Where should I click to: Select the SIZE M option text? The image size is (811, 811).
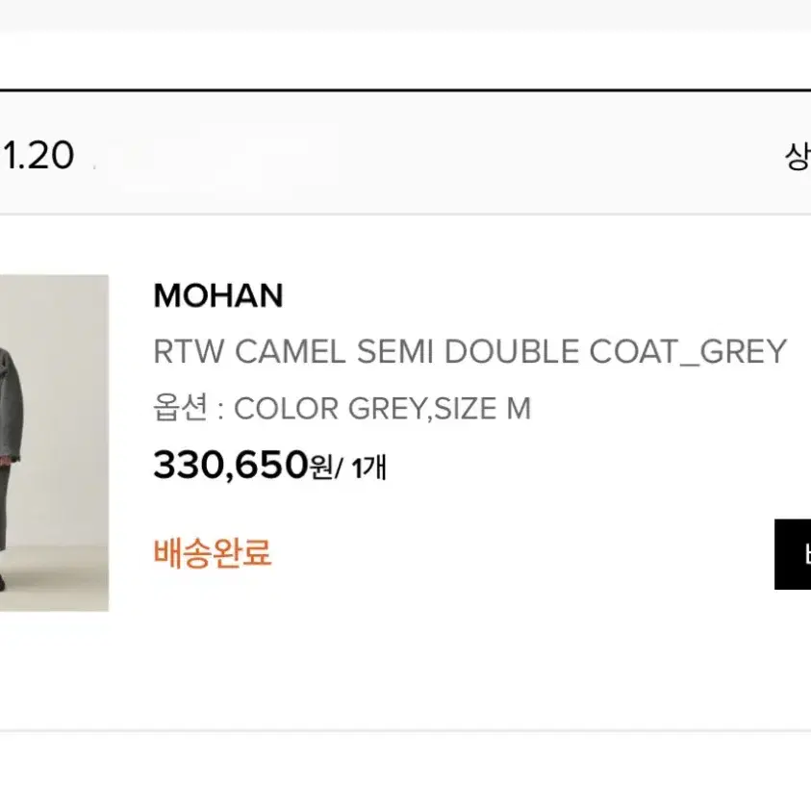click(x=483, y=409)
